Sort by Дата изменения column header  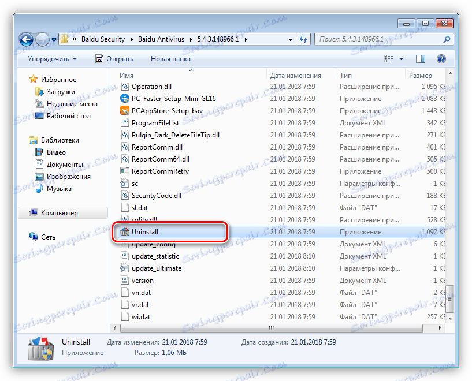[x=295, y=76]
